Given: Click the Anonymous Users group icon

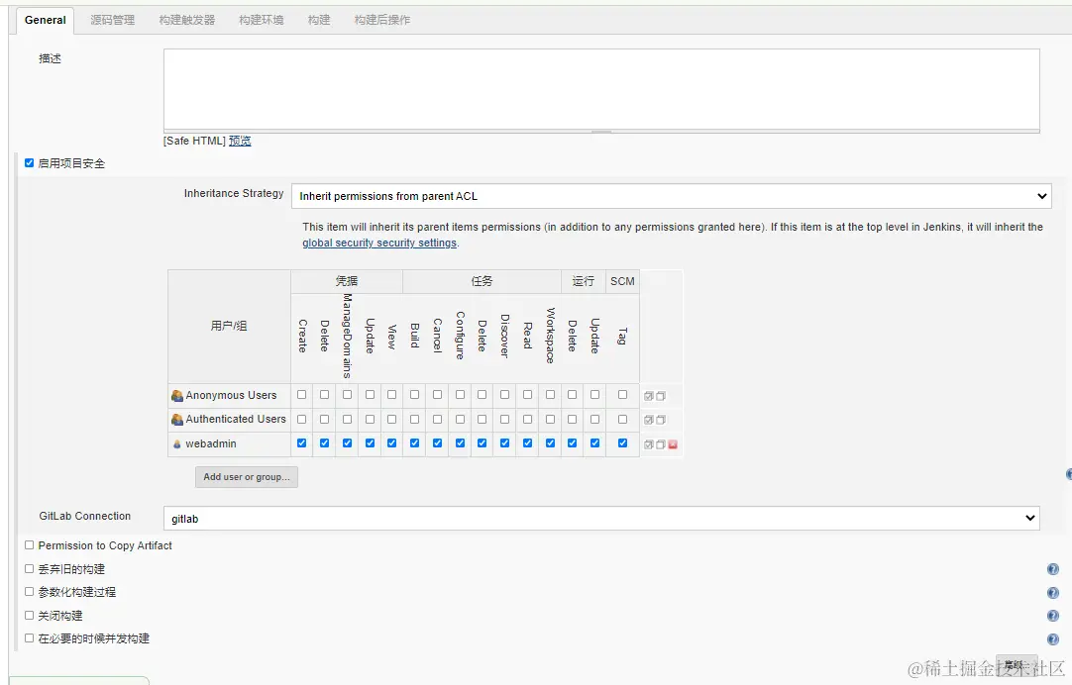Looking at the screenshot, I should (x=177, y=395).
